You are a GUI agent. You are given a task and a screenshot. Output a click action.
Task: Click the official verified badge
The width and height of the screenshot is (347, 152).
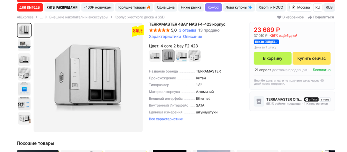click(x=311, y=99)
